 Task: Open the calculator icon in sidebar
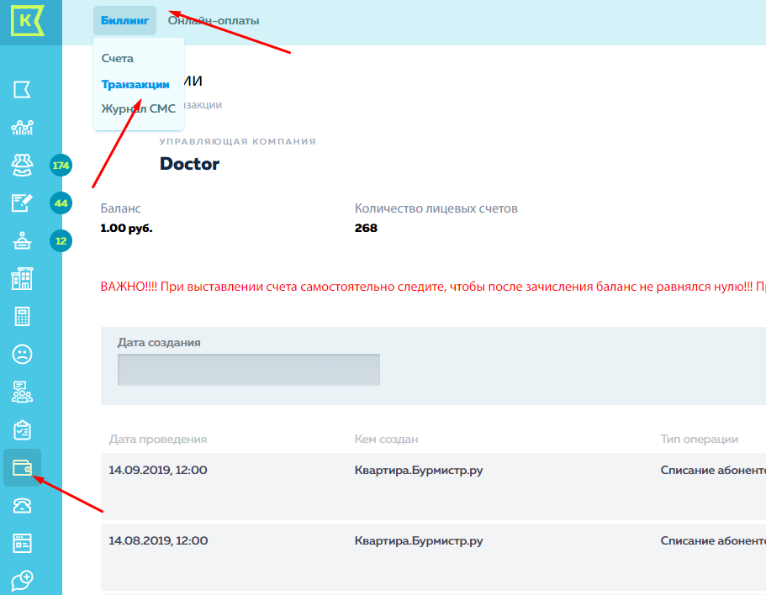[x=22, y=317]
